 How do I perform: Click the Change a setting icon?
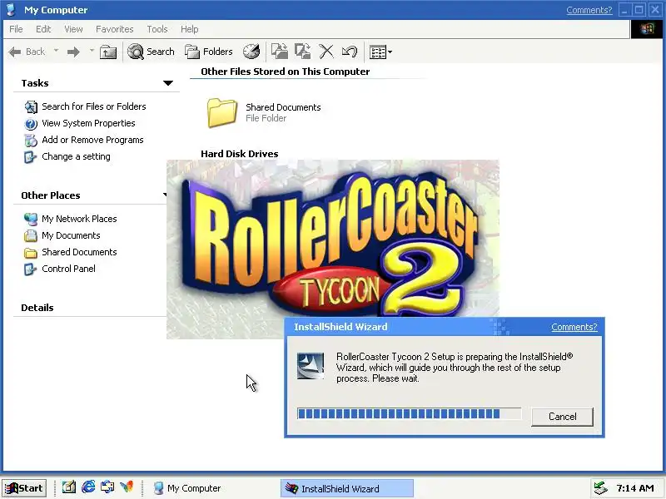coord(31,157)
